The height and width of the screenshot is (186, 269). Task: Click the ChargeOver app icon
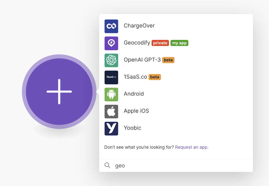pyautogui.click(x=111, y=26)
